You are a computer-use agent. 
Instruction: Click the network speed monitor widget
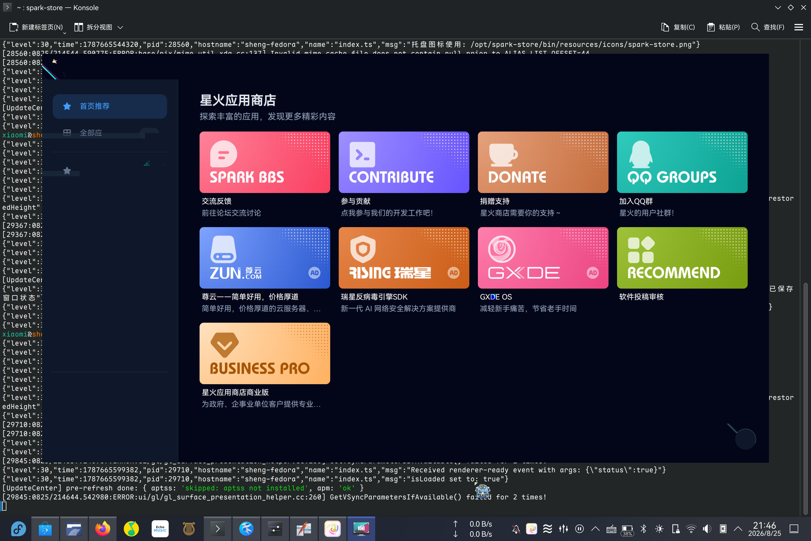pos(472,528)
